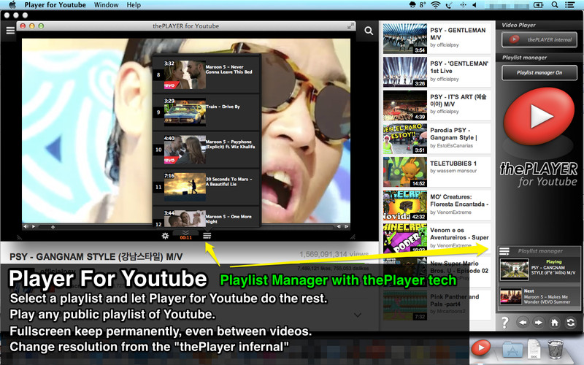
Task: Collapse the double-chevron above the 00:11 timer
Action: point(185,232)
